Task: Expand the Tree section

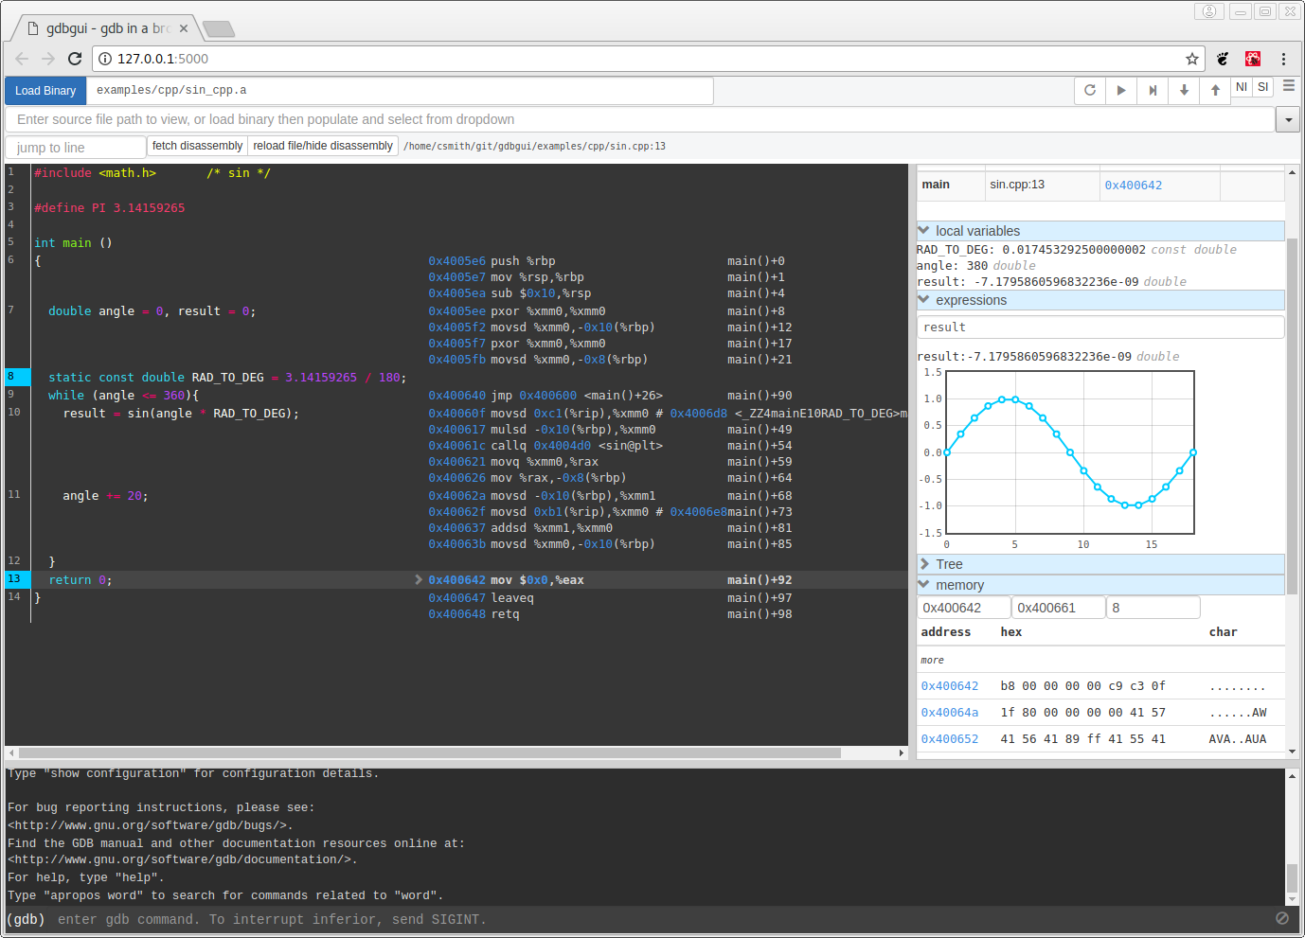Action: pos(952,563)
